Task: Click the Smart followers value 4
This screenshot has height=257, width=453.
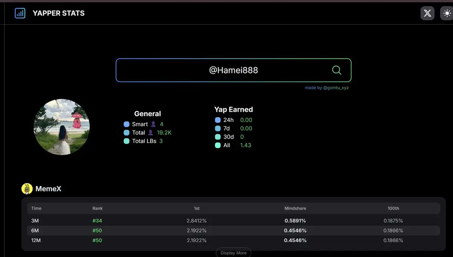Action: [162, 124]
